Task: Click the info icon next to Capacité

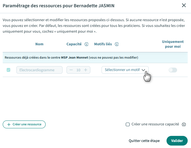Action: [x=86, y=44]
